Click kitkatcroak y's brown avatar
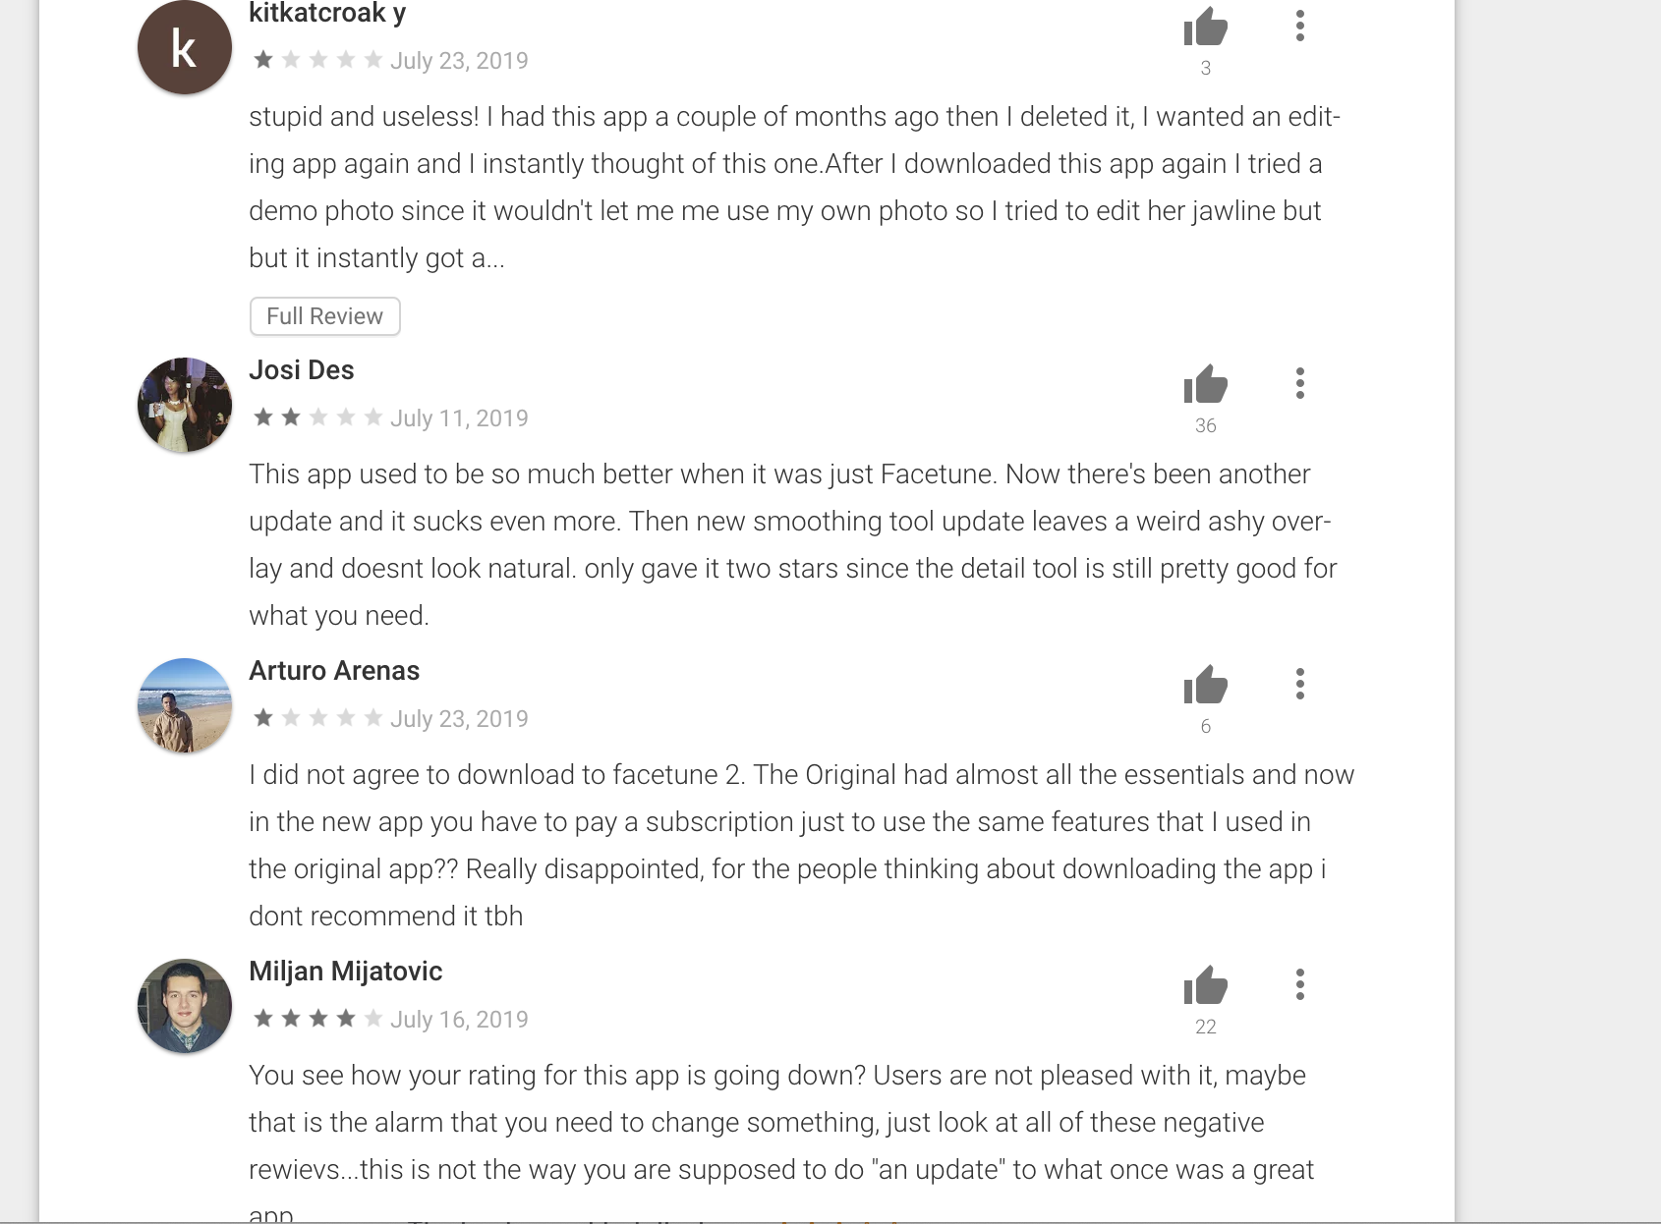Viewport: 1661px width, 1224px height. click(x=185, y=47)
